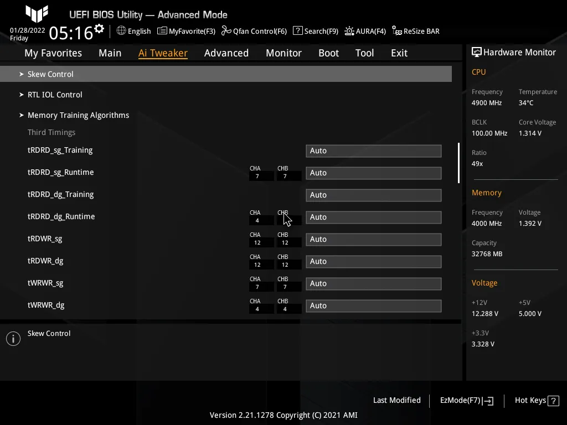Click the Hardware Monitor display icon
The image size is (567, 425).
tap(476, 53)
